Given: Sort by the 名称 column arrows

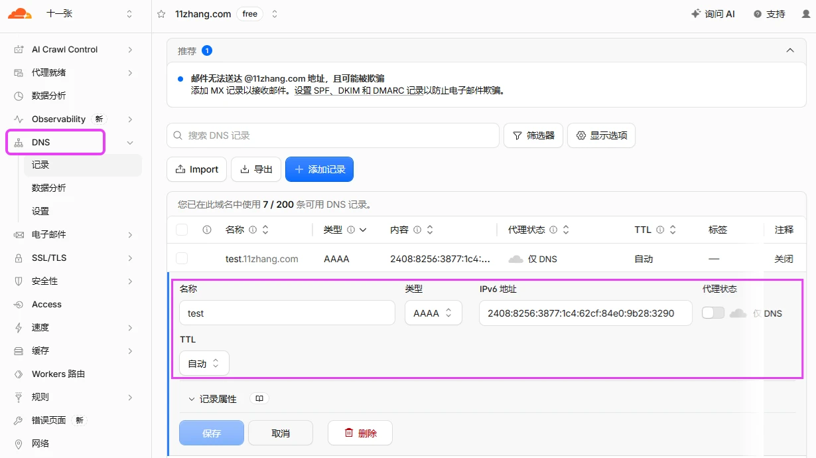Looking at the screenshot, I should click(265, 230).
